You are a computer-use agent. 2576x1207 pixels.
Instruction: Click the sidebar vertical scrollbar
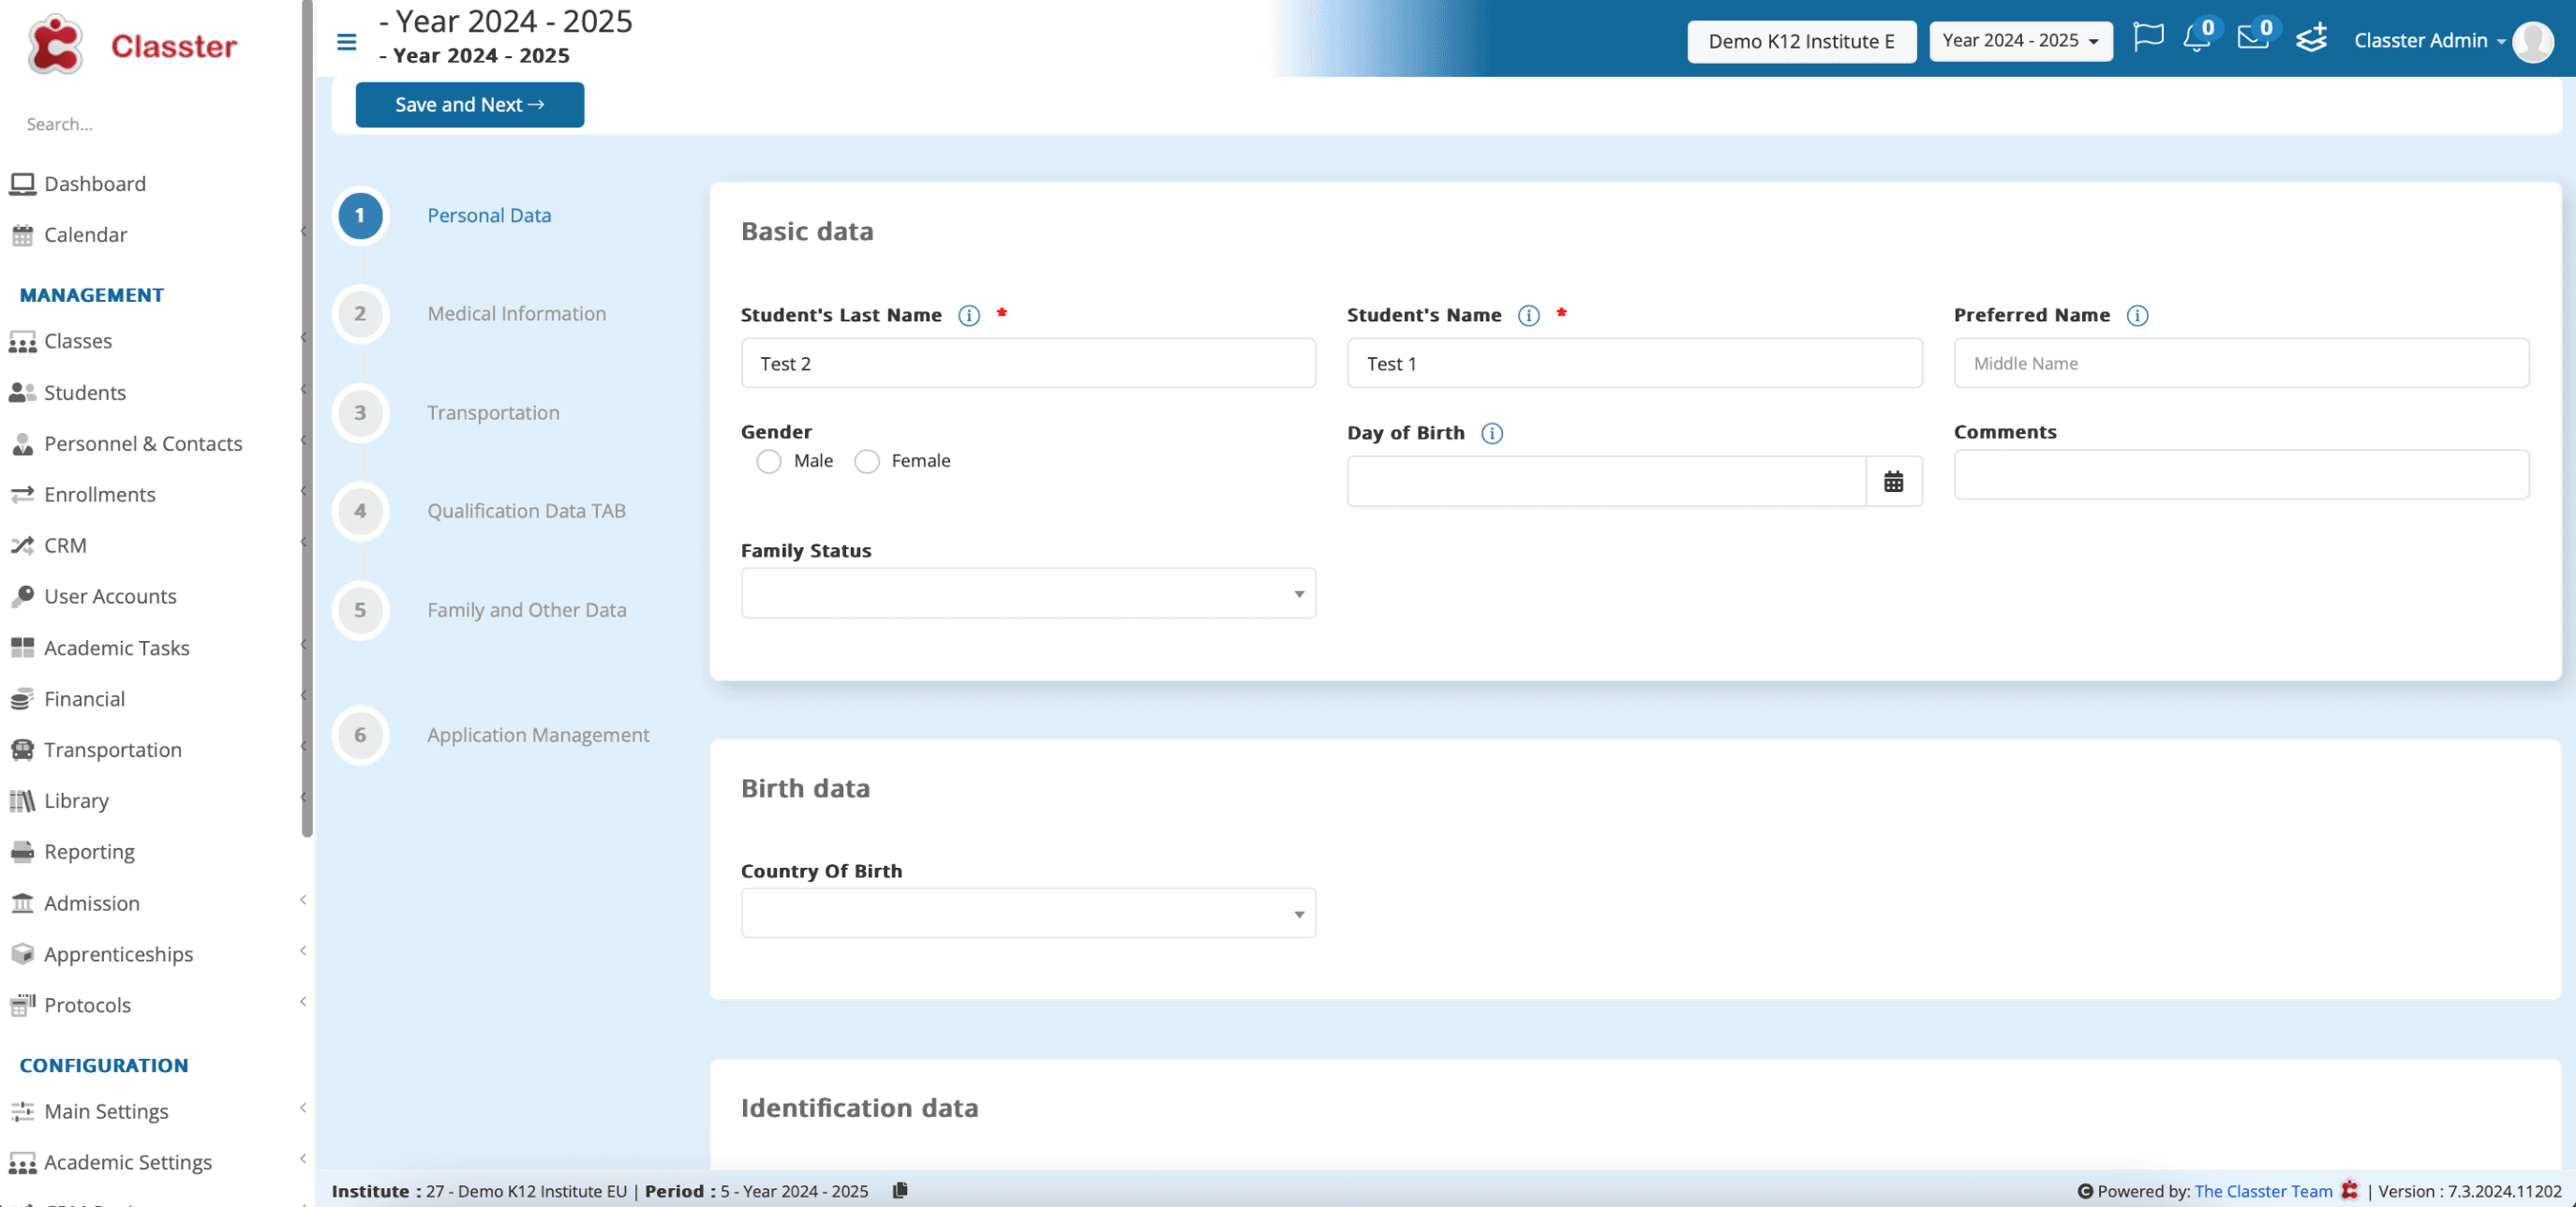pyautogui.click(x=307, y=420)
